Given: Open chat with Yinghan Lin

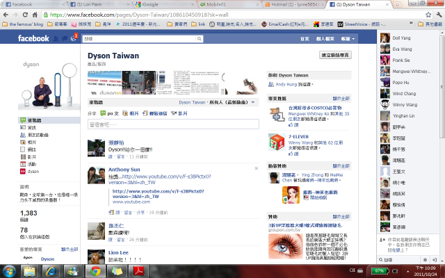Looking at the screenshot, I should coord(407,116).
